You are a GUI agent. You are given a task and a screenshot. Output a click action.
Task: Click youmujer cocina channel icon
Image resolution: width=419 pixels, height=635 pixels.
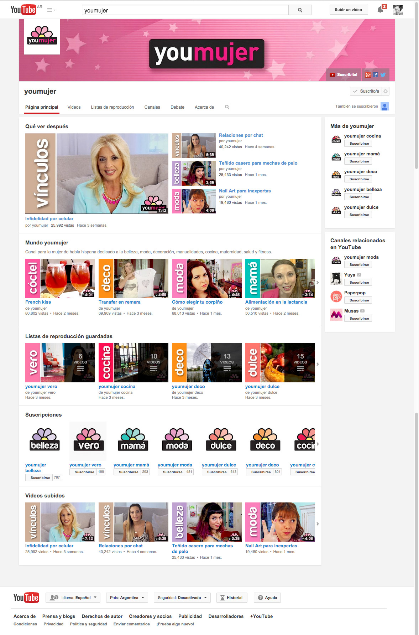click(336, 139)
